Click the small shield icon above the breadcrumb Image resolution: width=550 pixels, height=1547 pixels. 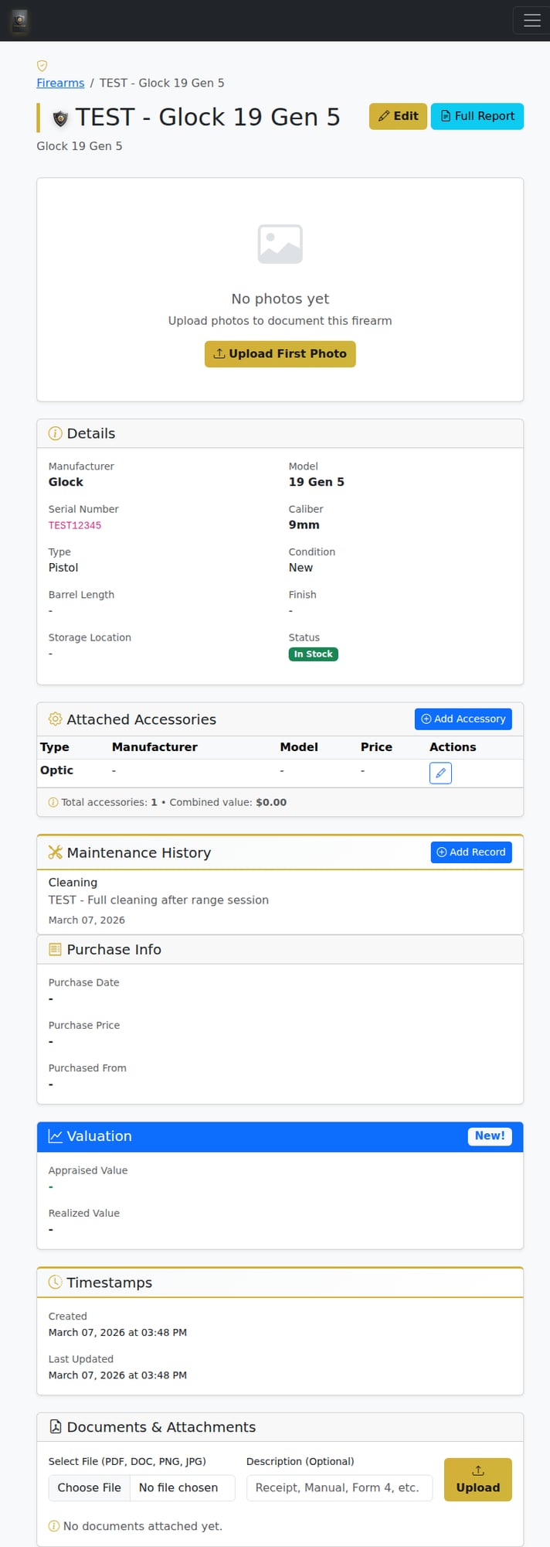point(42,66)
